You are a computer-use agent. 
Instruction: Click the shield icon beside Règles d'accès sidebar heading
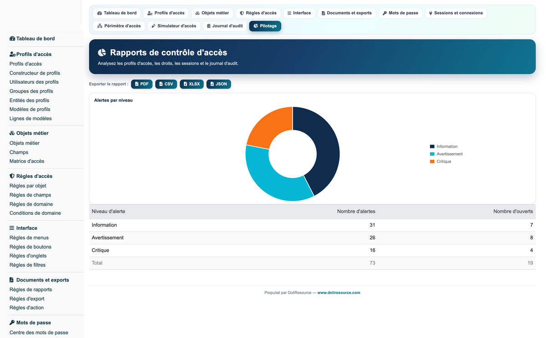tap(12, 176)
